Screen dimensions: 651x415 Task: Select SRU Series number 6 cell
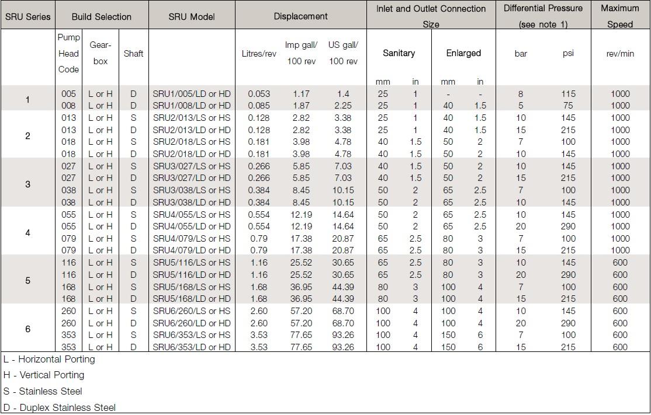coord(28,329)
